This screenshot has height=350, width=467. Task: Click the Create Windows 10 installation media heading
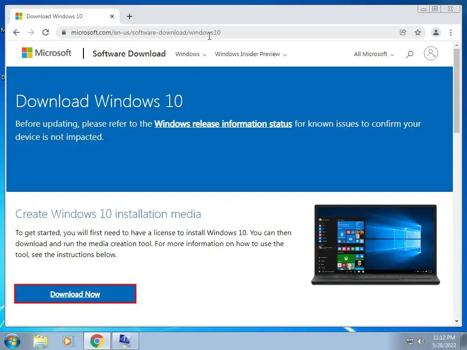108,214
